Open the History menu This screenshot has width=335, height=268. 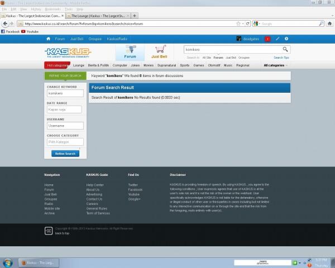[36, 9]
